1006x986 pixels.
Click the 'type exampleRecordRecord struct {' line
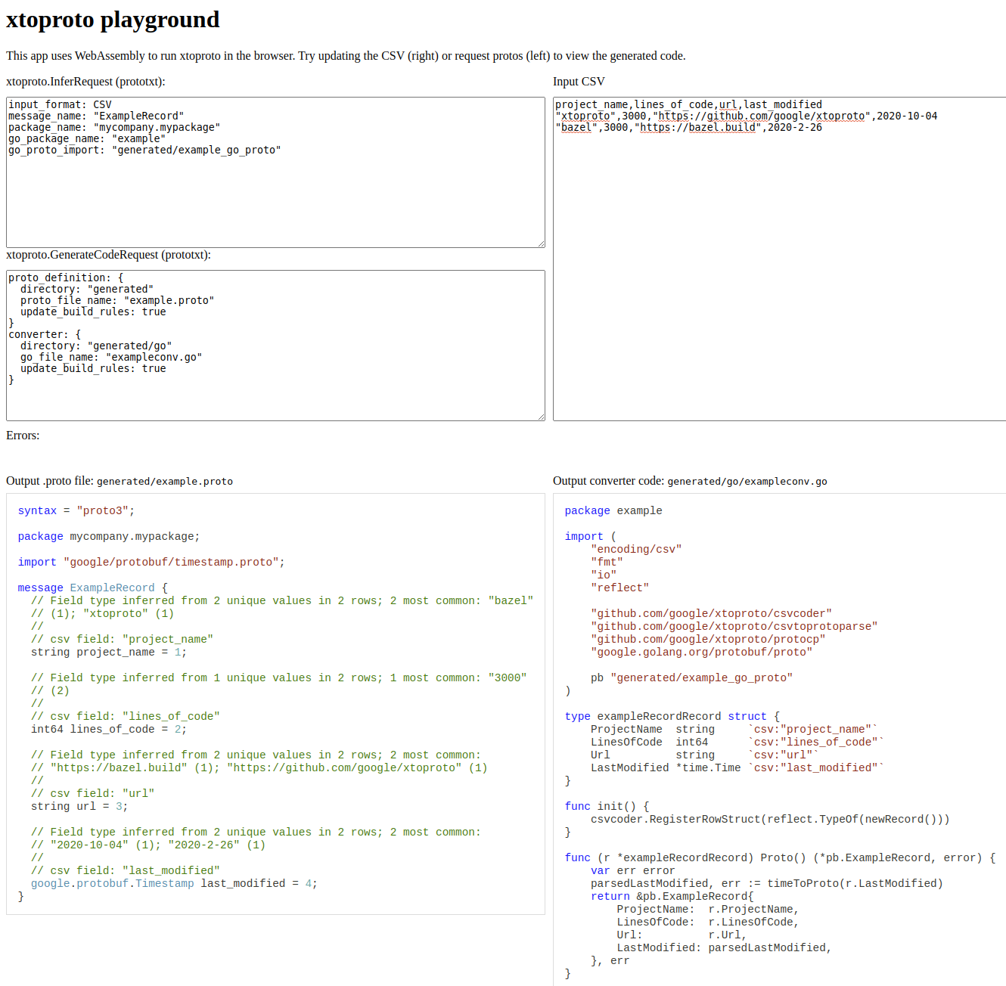672,717
